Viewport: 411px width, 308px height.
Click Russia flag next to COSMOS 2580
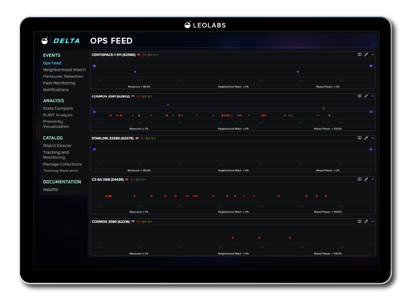click(133, 222)
